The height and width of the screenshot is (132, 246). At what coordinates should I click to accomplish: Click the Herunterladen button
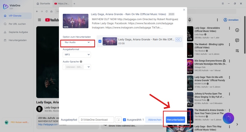coord(175,120)
